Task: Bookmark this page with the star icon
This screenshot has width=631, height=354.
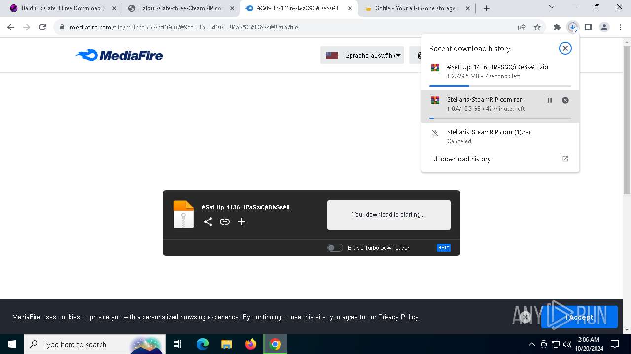Action: [537, 28]
